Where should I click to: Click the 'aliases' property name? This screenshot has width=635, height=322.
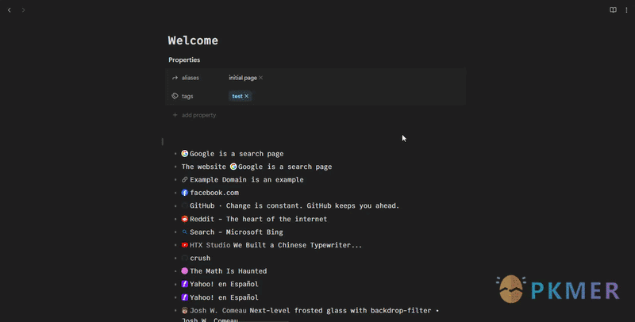(190, 78)
